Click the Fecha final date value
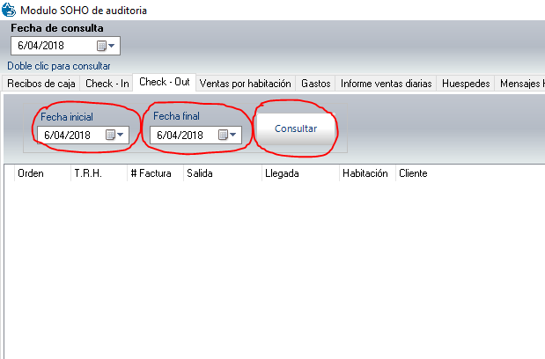This screenshot has width=545, height=359. point(180,135)
